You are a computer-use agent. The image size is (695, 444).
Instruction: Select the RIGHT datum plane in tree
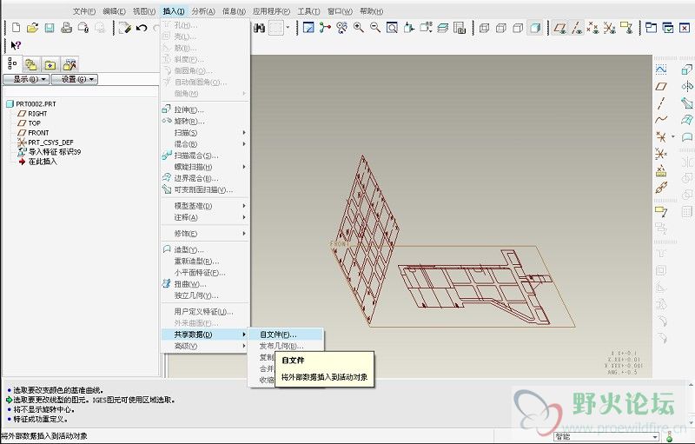(x=33, y=114)
